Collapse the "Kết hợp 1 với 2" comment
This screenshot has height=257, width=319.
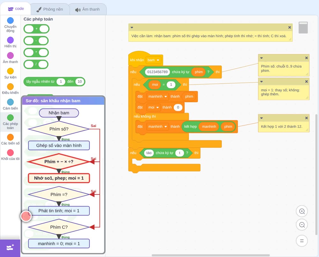pyautogui.click(x=262, y=118)
